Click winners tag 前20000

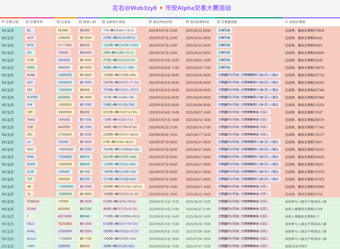tap(86, 53)
